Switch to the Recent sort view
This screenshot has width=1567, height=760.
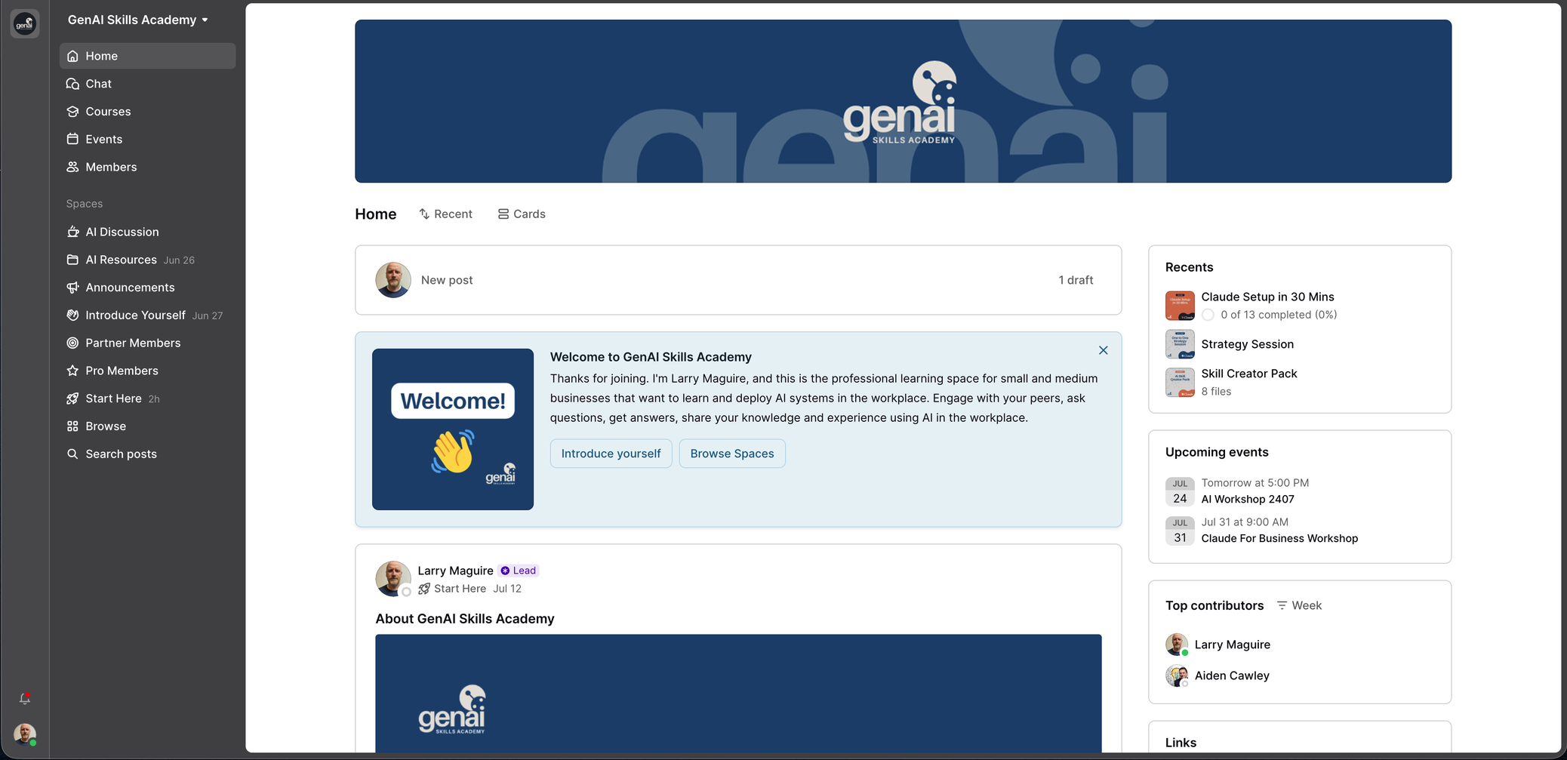pyautogui.click(x=445, y=214)
